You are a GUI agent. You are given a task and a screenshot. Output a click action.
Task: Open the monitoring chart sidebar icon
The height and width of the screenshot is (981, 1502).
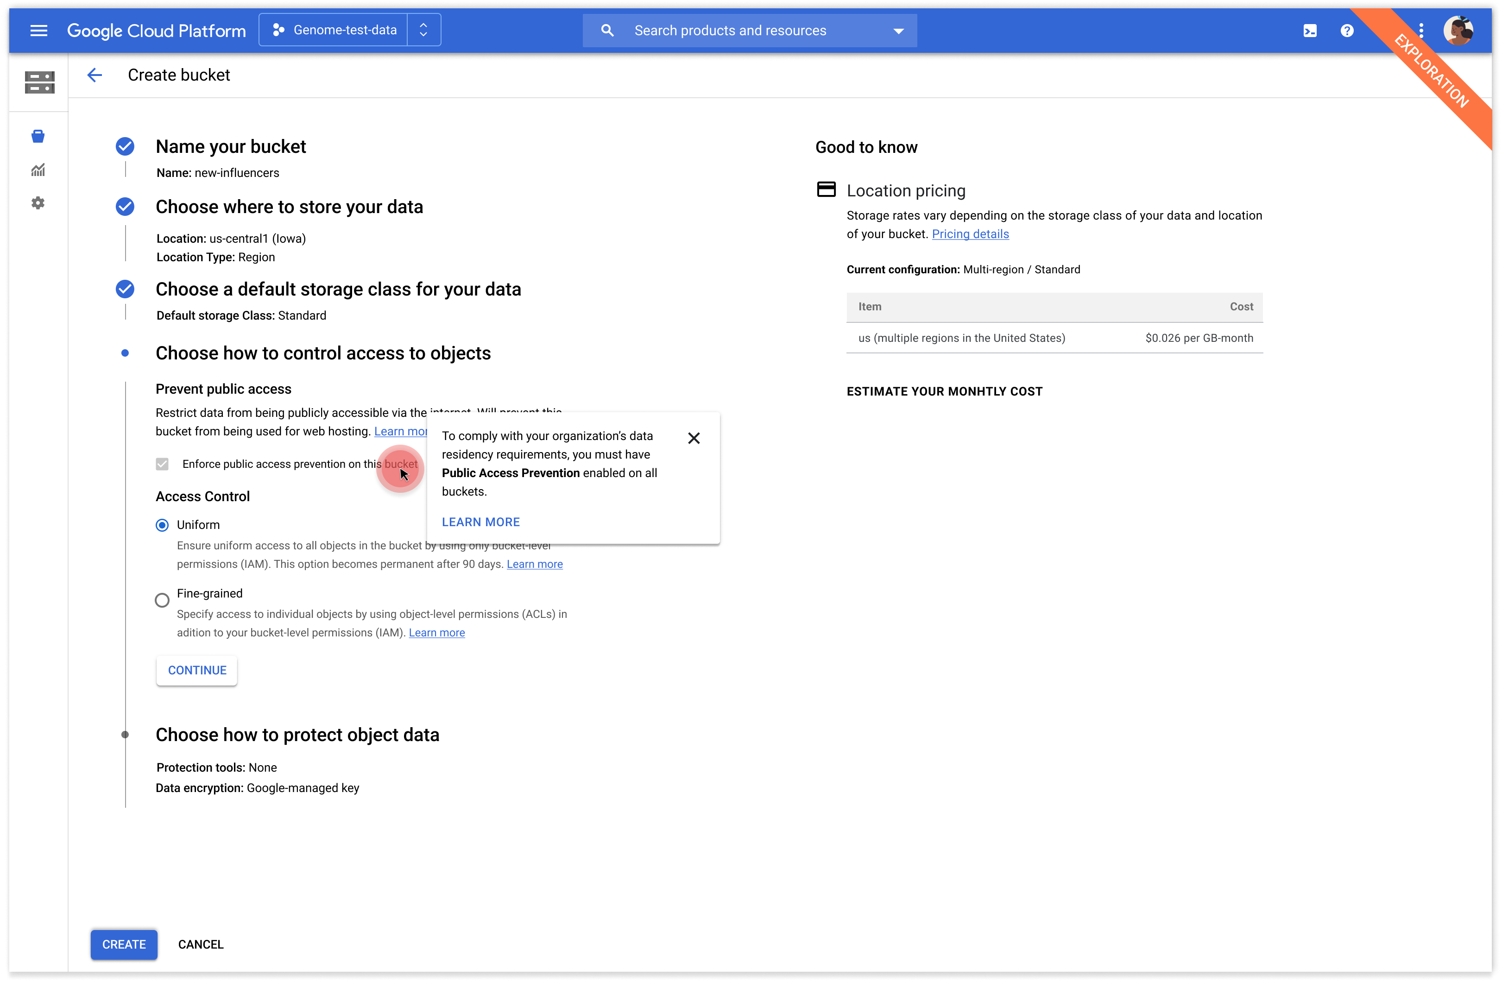(38, 170)
